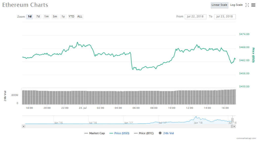Screen dimensions: 259x143
Task: Switch chart to Linear Scale
Action: click(x=219, y=5)
